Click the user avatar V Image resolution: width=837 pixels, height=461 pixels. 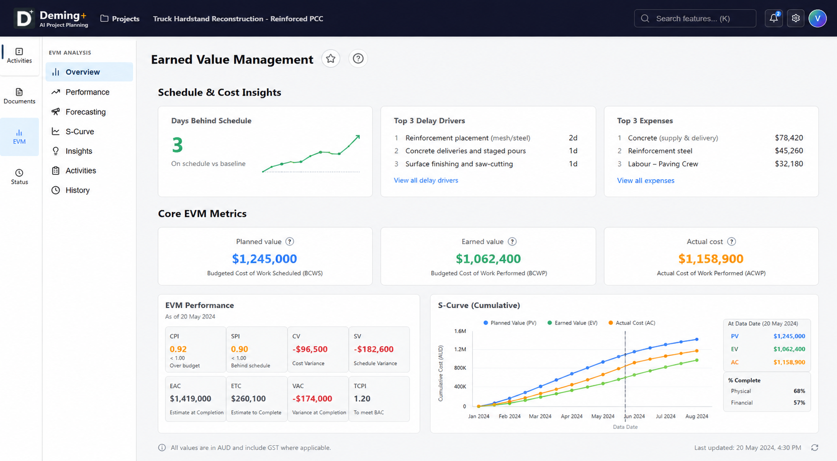click(x=817, y=18)
